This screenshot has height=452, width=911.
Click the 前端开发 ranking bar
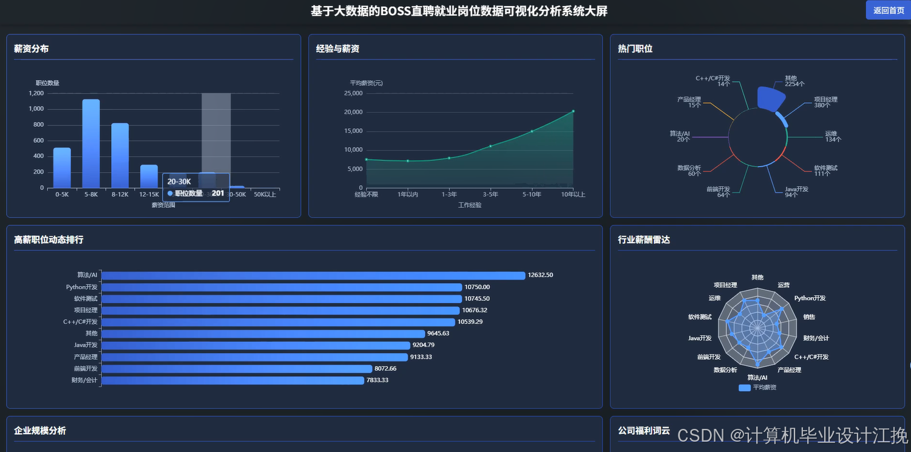click(237, 369)
